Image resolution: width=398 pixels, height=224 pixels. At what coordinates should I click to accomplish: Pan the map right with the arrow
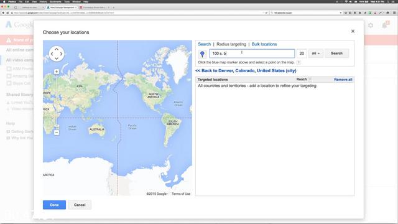pos(61,54)
